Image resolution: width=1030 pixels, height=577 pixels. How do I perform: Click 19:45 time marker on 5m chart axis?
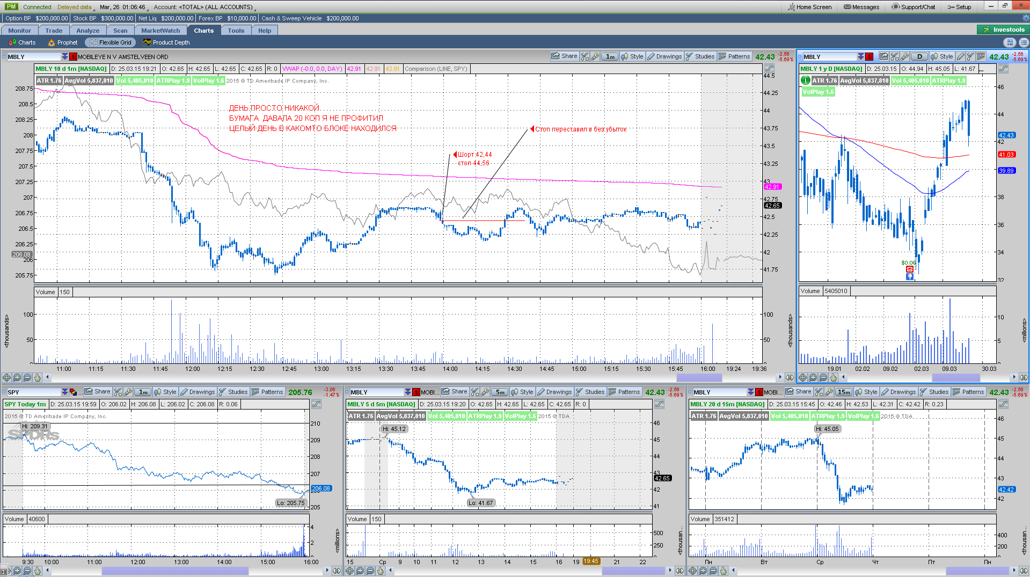[x=591, y=561]
